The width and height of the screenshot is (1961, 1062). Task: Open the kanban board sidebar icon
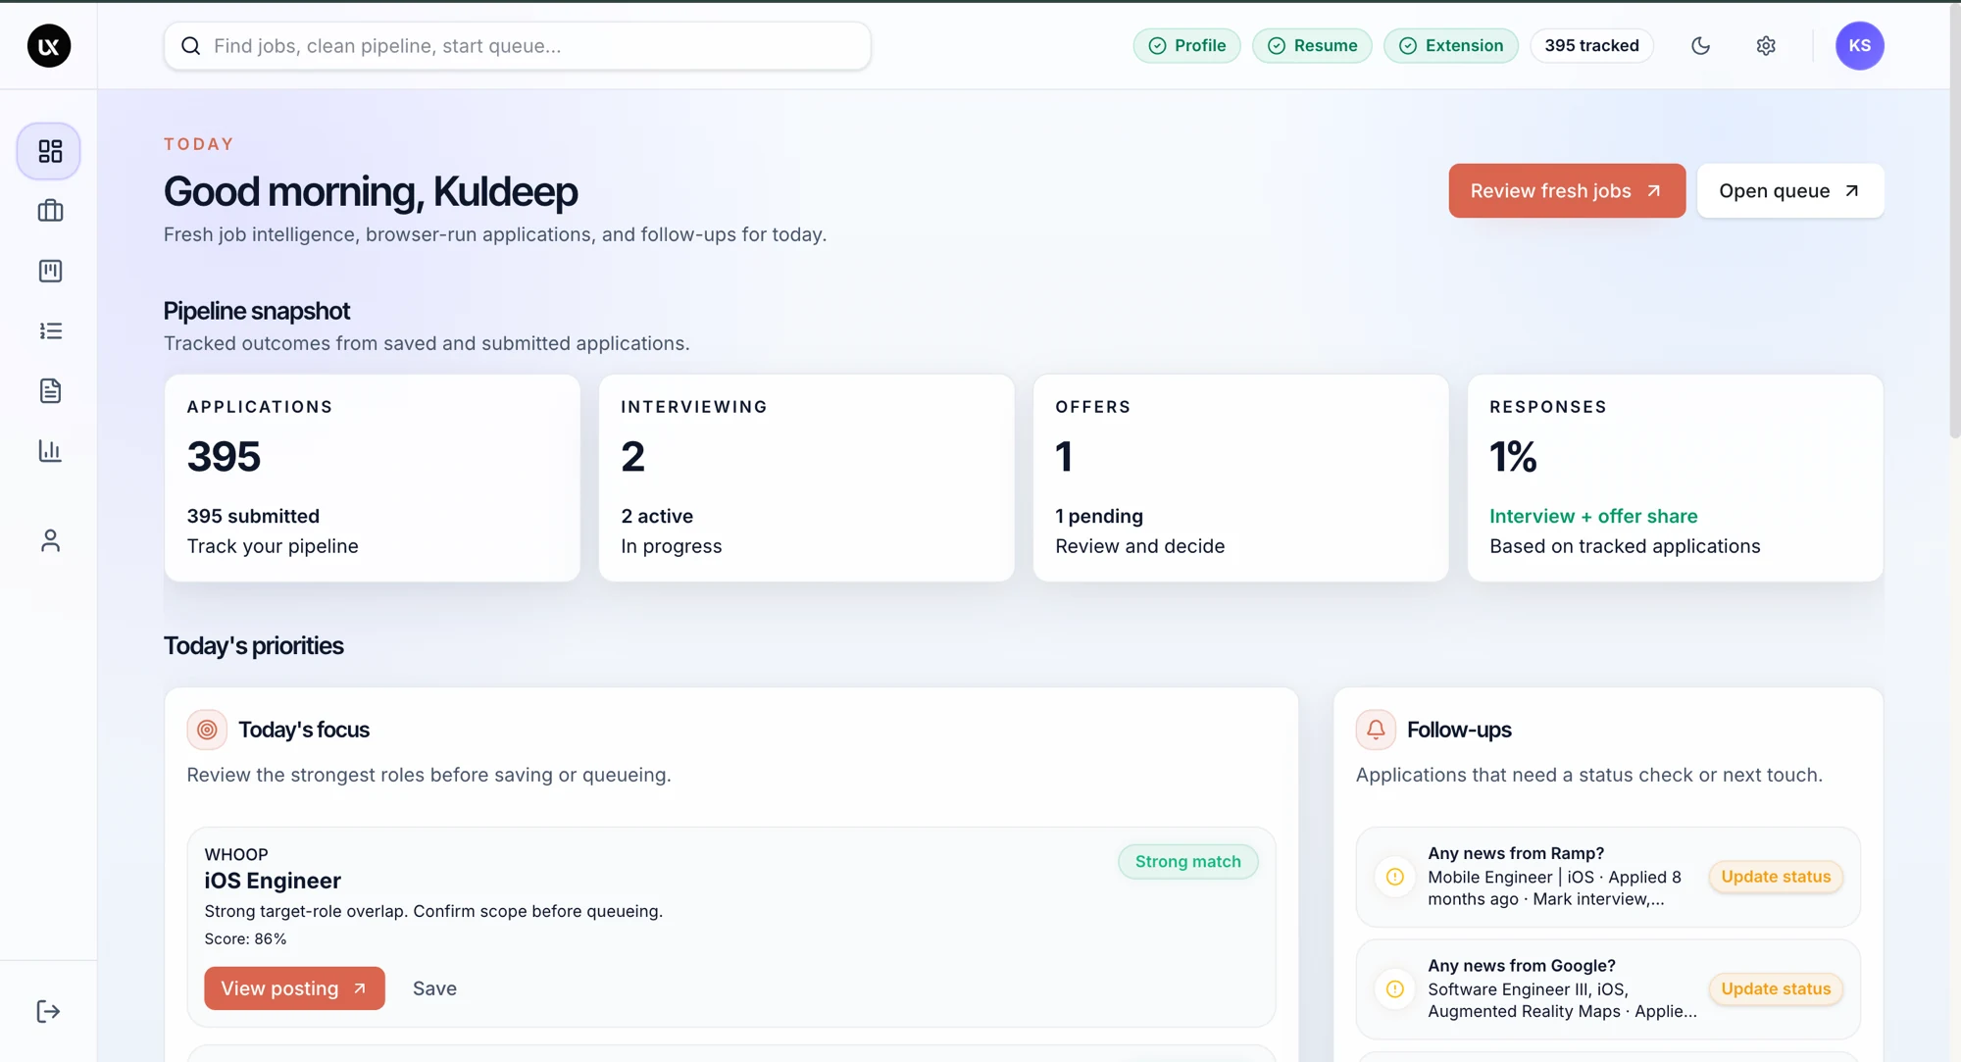click(50, 271)
